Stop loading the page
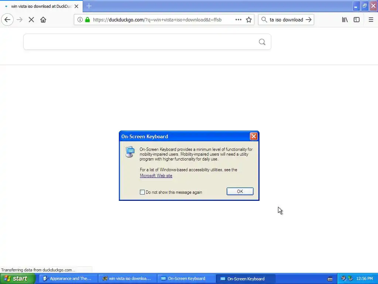The height and width of the screenshot is (284, 378). click(x=31, y=20)
